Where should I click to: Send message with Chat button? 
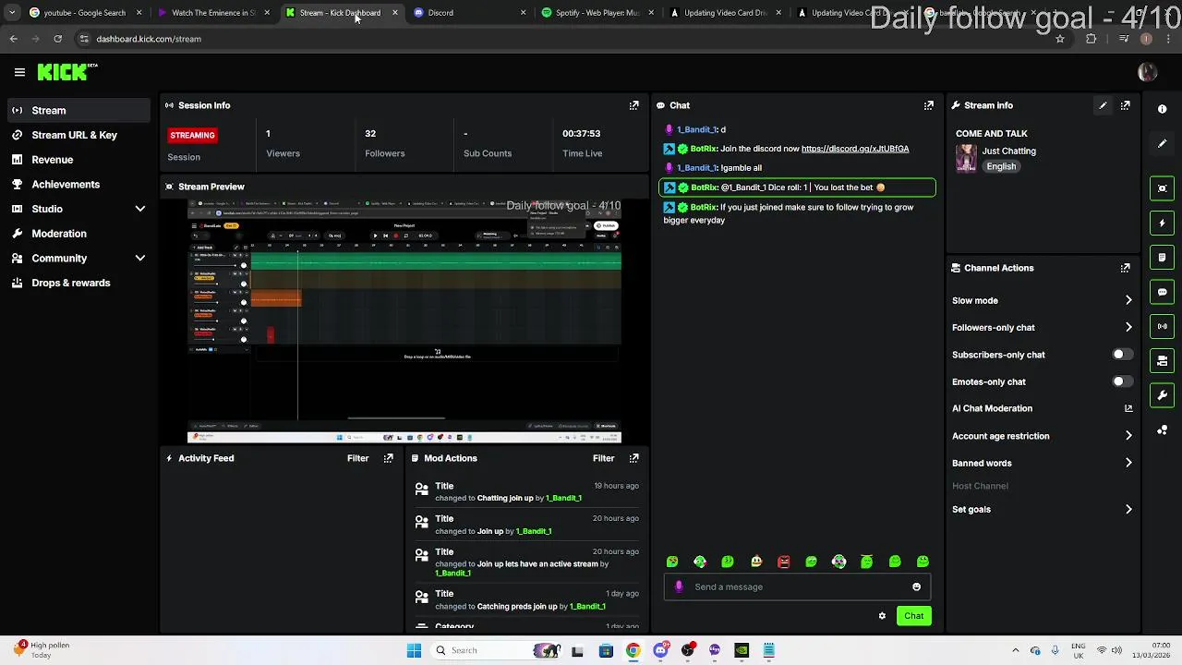point(913,616)
